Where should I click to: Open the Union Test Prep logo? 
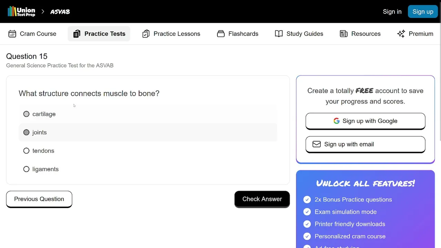coord(21,12)
